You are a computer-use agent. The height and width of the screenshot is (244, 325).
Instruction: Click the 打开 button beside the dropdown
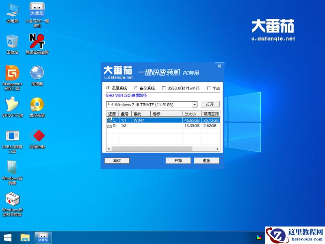coord(210,105)
